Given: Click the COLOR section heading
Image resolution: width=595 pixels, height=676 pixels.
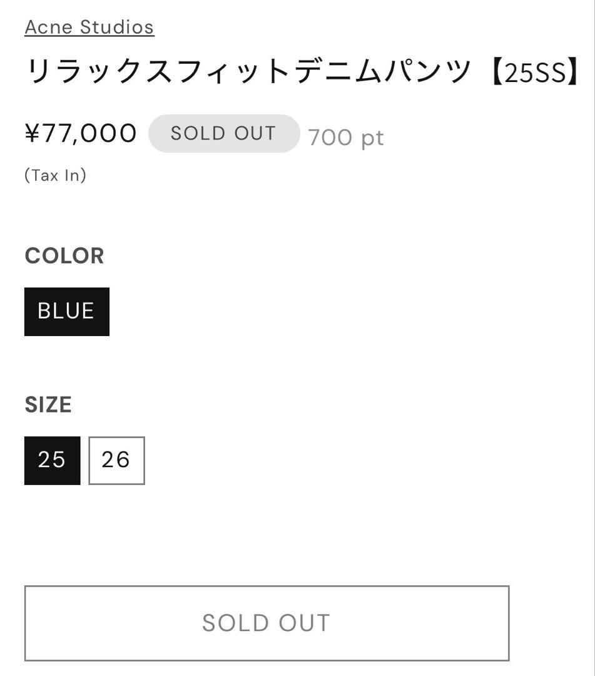Looking at the screenshot, I should (64, 255).
